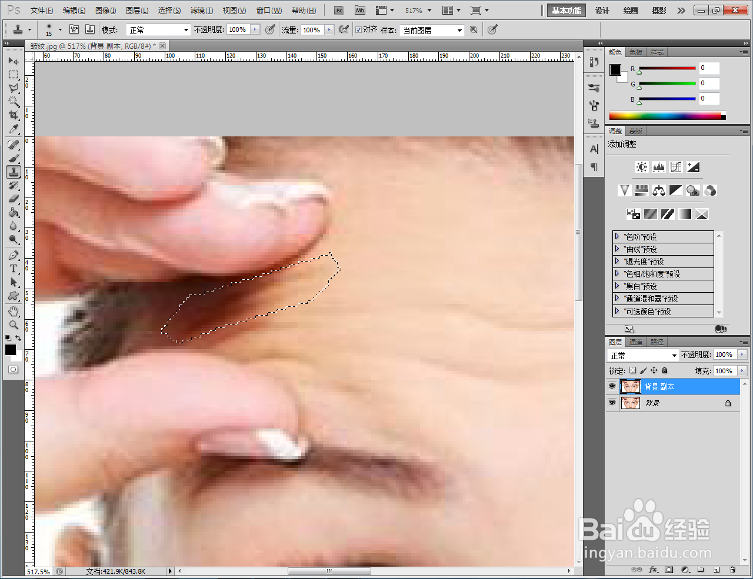Viewport: 753px width, 579px height.
Task: Toggle lock transparent pixels
Action: click(632, 370)
